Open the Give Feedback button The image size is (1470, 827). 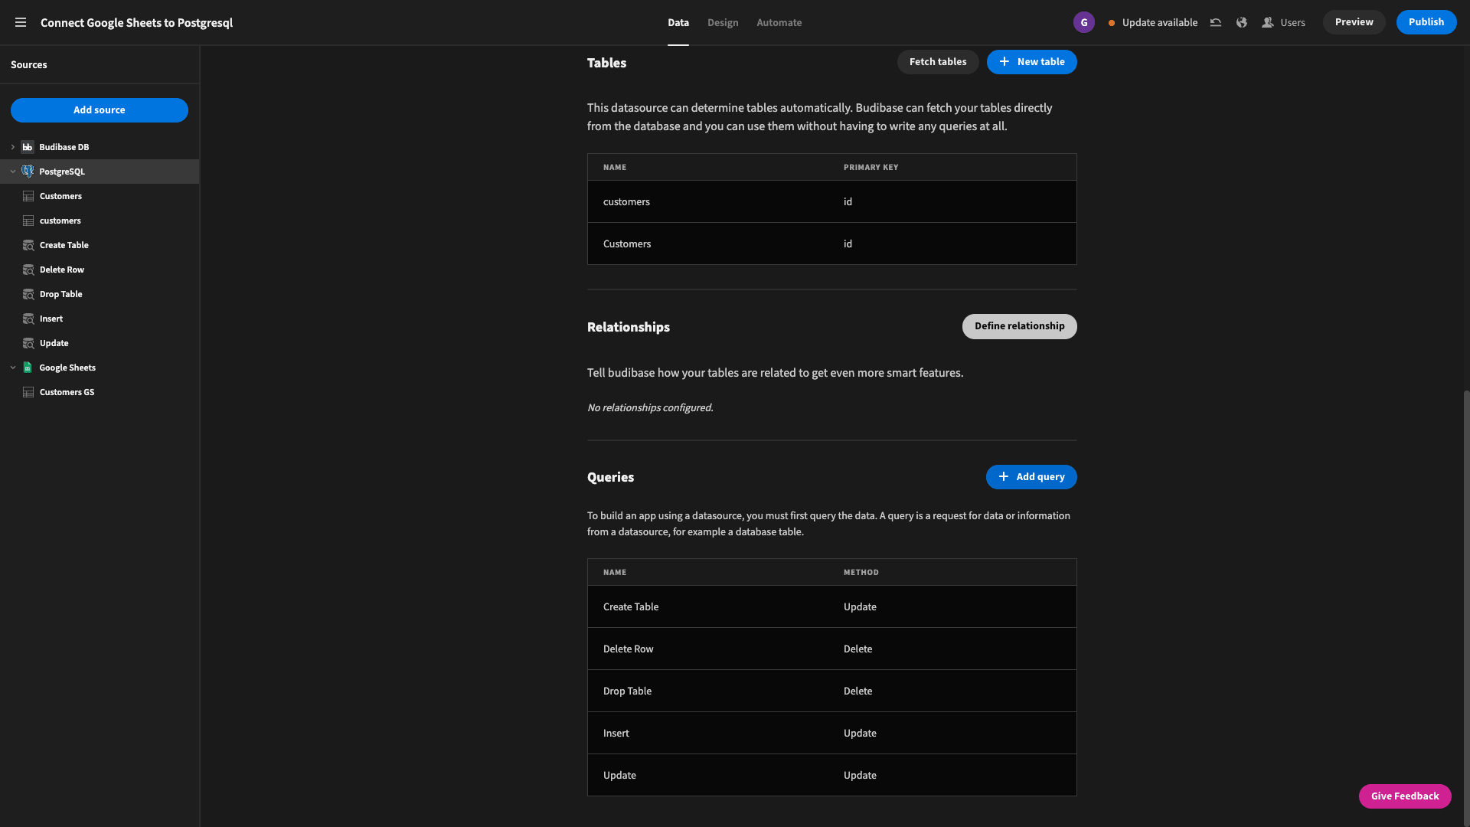point(1404,796)
